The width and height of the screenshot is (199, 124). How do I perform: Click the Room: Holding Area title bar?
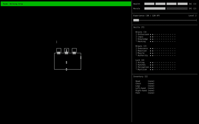[x=66, y=4]
